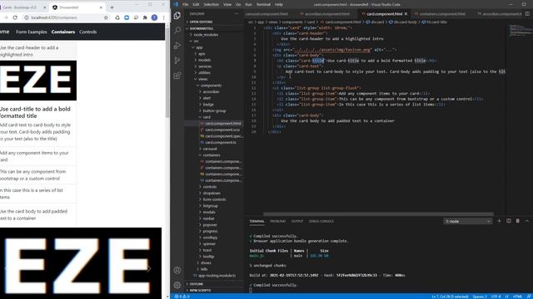Open the Chrome three-dot menu
Viewport: 533px width, 299px height.
coord(163,17)
